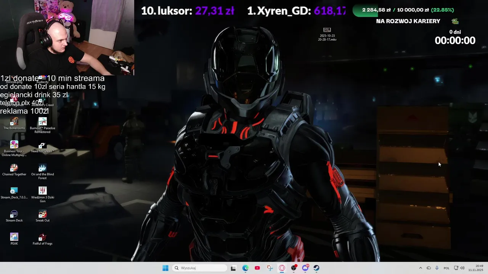Switch the POL keyboard language indicator

pyautogui.click(x=446, y=268)
